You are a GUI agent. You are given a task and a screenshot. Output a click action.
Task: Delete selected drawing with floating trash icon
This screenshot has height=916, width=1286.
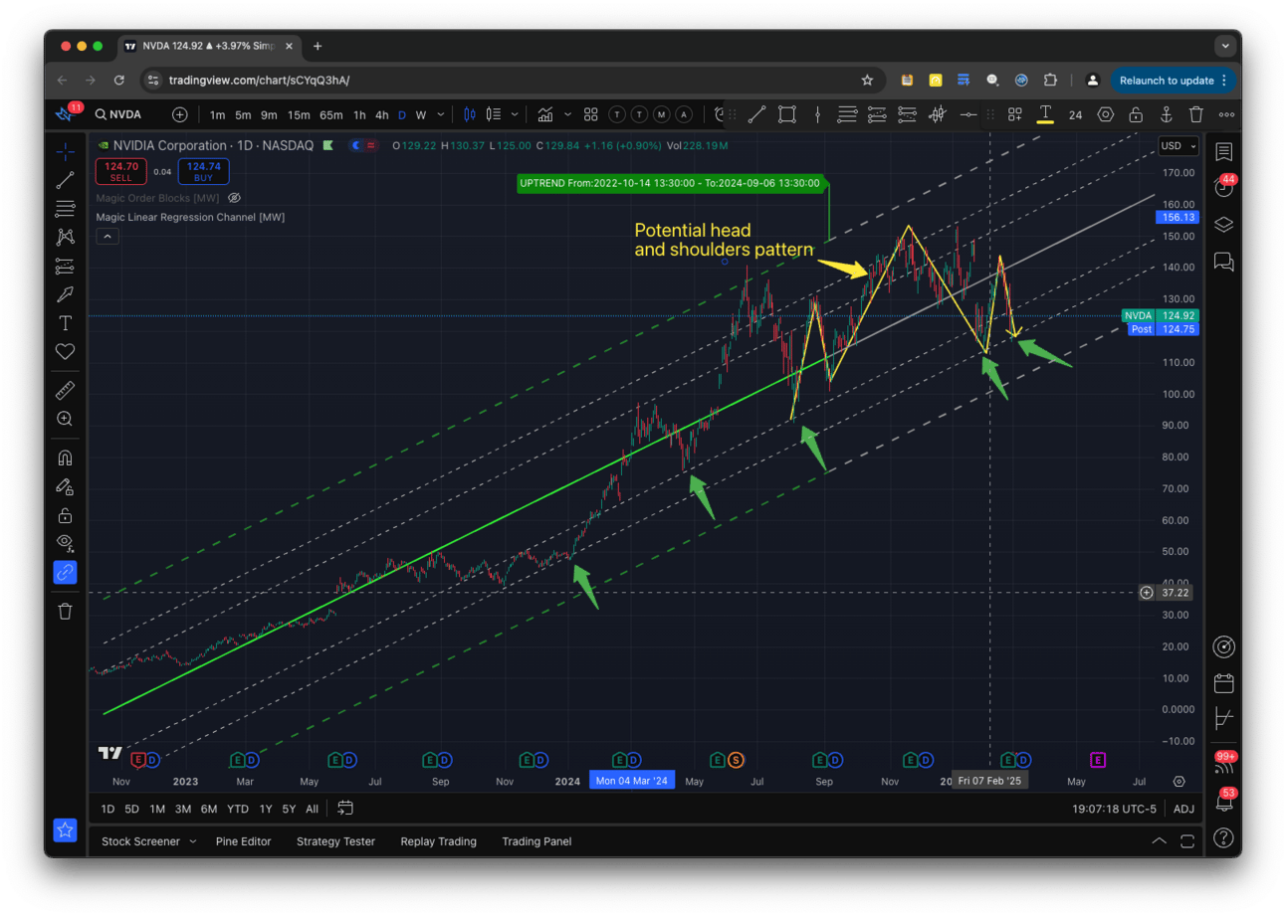point(1196,114)
